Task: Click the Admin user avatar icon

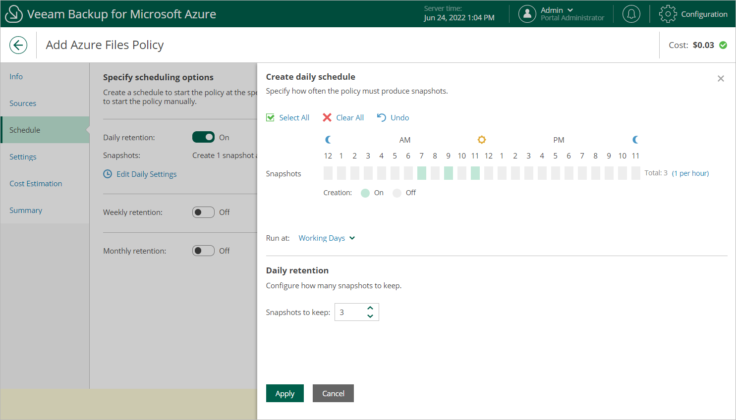Action: coord(527,14)
